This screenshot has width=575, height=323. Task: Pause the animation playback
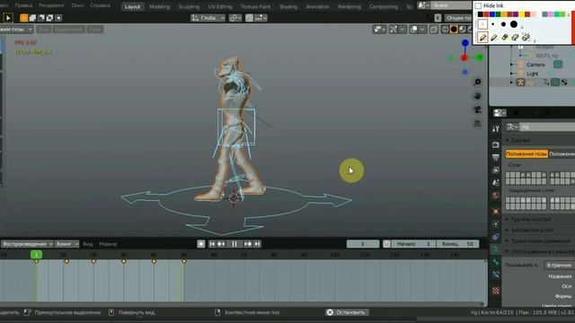coord(234,244)
